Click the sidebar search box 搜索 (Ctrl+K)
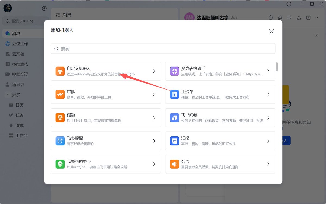326x204 pixels. 25,21
